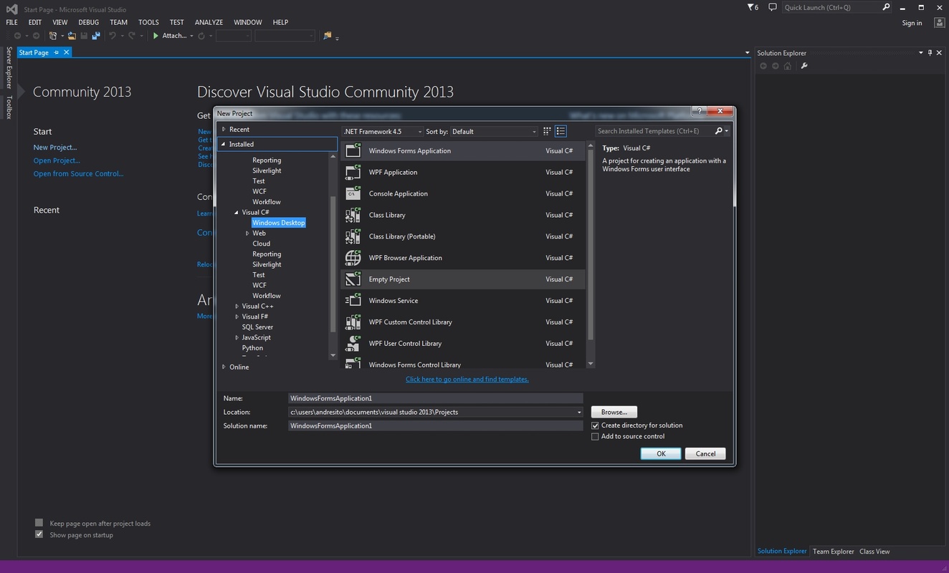Click the Open File folder icon
The height and width of the screenshot is (573, 949).
pyautogui.click(x=72, y=36)
